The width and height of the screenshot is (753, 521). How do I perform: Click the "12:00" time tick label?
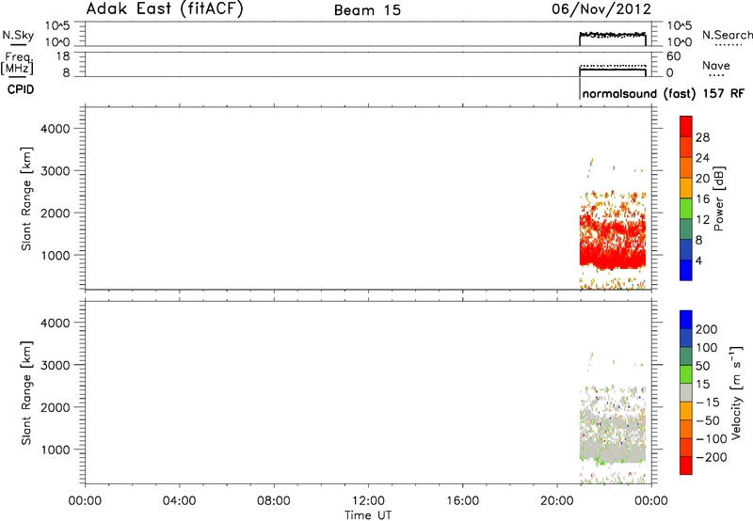click(368, 501)
